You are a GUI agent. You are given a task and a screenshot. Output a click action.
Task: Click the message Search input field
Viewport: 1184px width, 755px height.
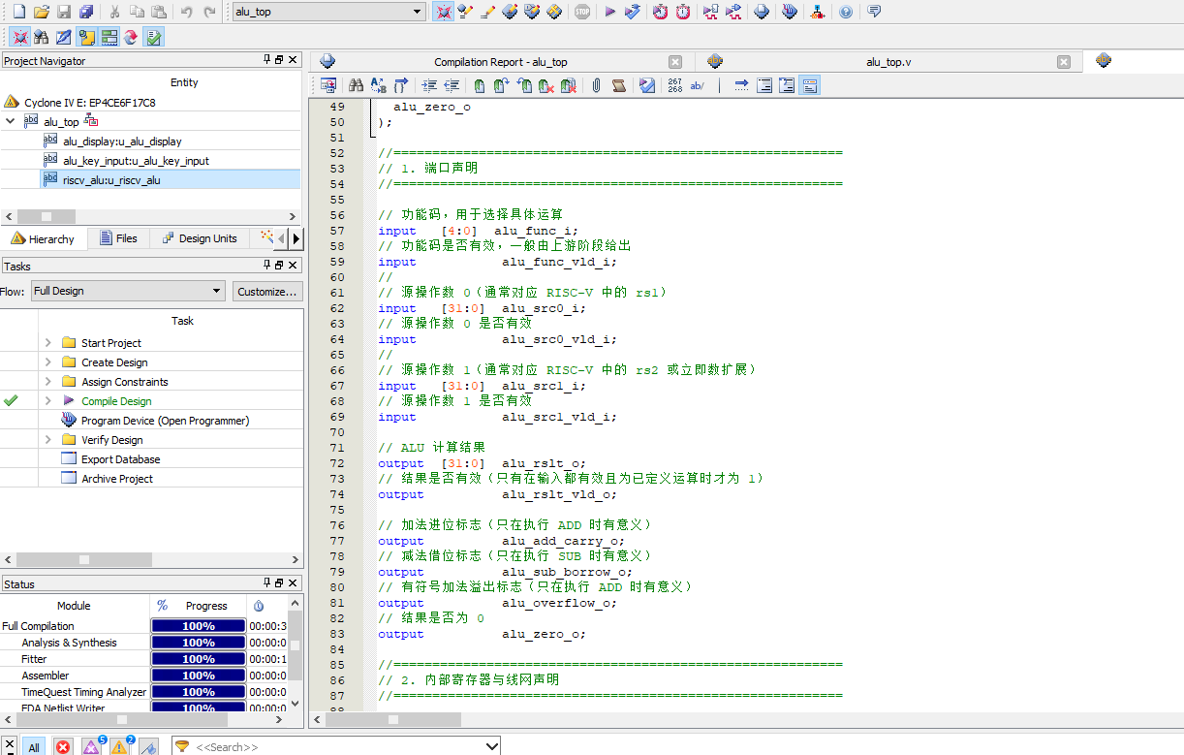[336, 746]
